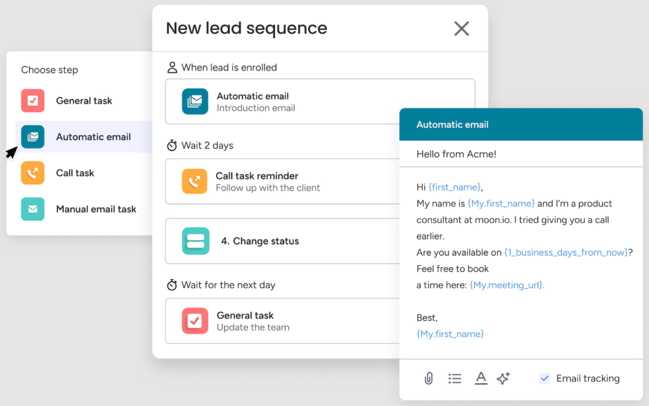
Task: Open text formatting options
Action: 481,379
